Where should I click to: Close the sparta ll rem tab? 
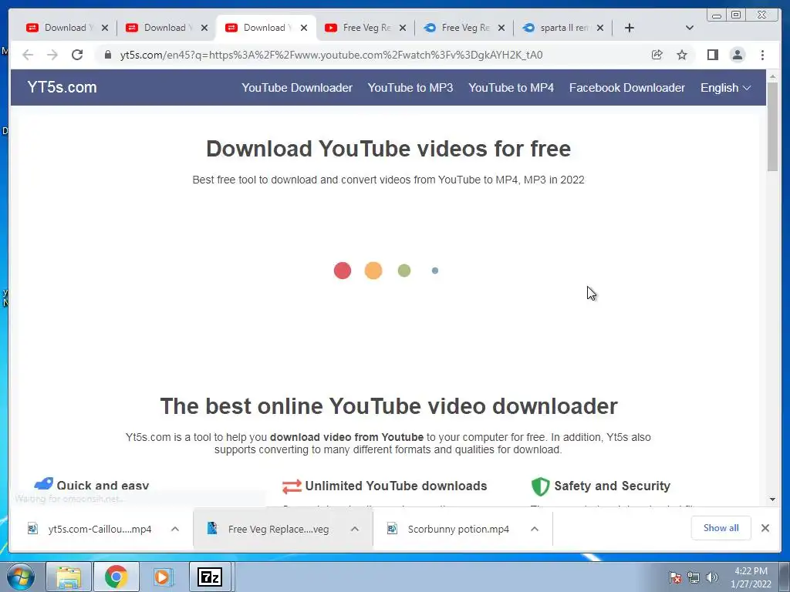pyautogui.click(x=600, y=28)
